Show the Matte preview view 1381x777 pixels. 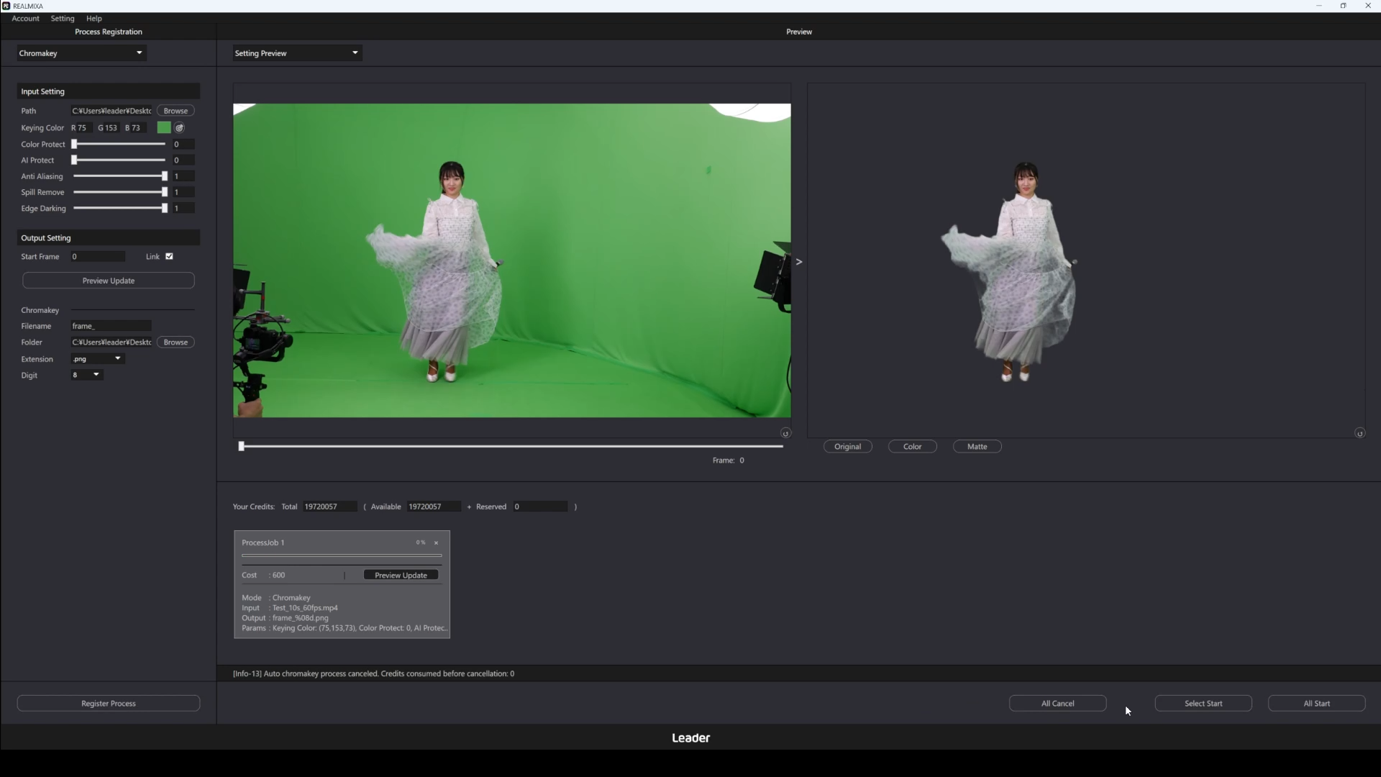coord(977,447)
